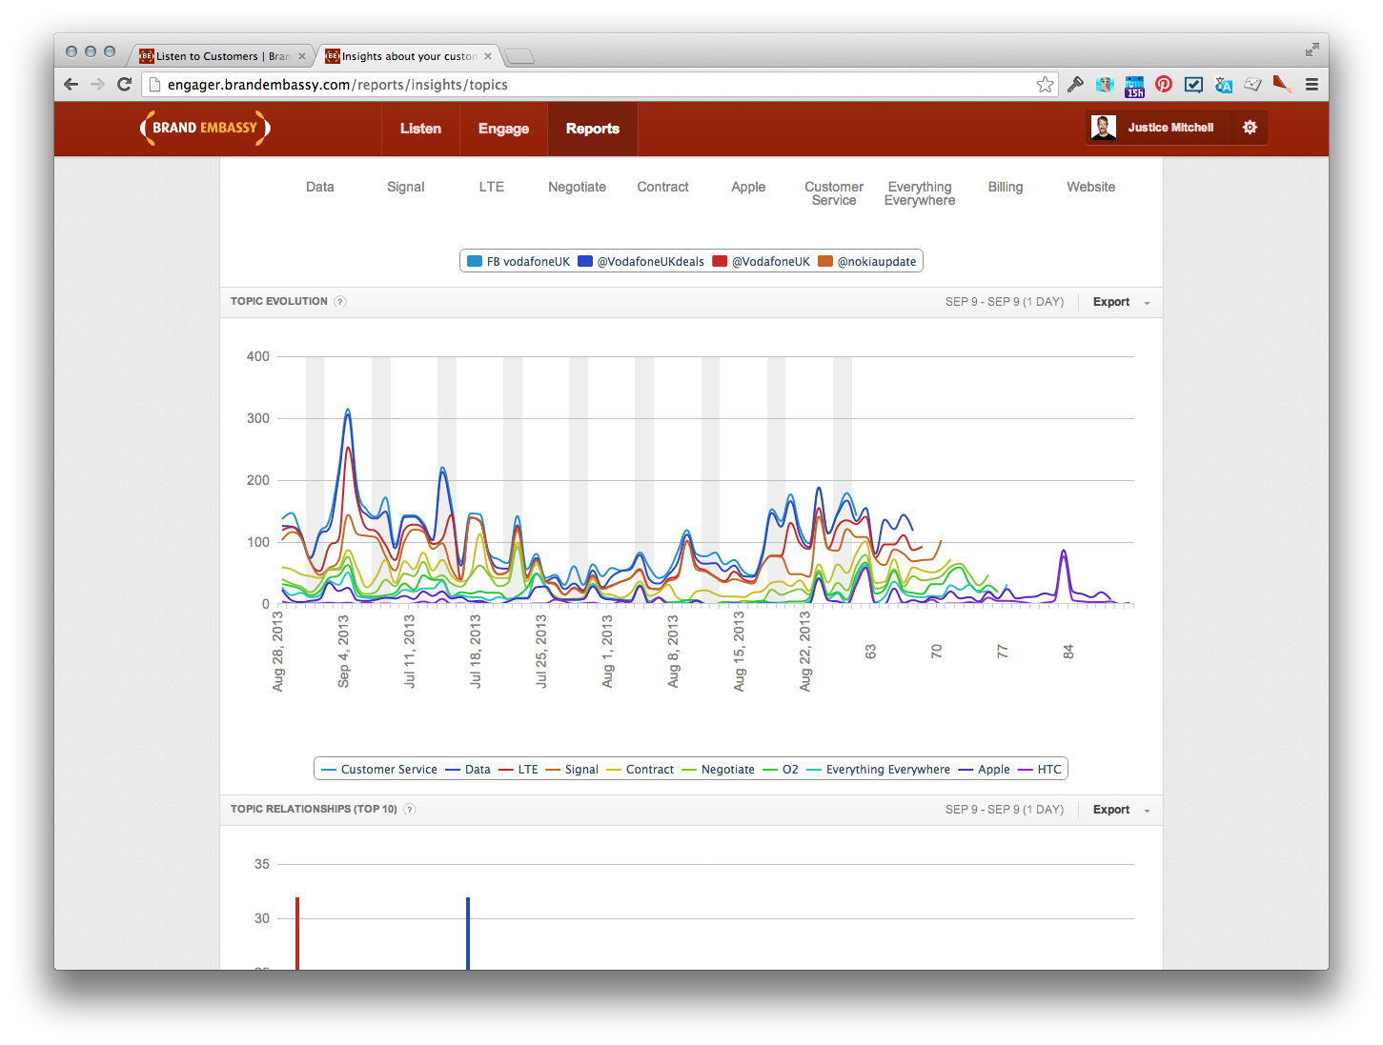Bookmark page with the star icon
Image resolution: width=1383 pixels, height=1045 pixels.
pyautogui.click(x=1045, y=85)
